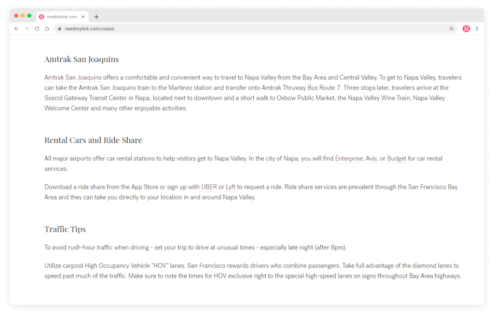Toggle the bookmark star for this page
This screenshot has height=316, width=494.
(452, 28)
